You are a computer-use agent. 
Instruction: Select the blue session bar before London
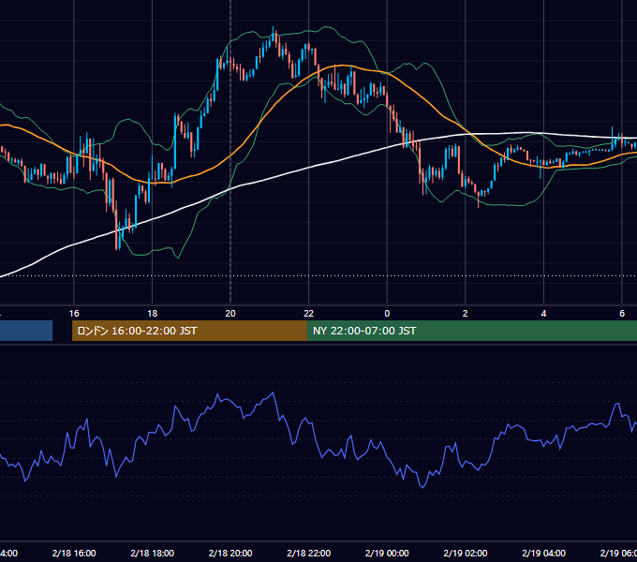pos(26,331)
